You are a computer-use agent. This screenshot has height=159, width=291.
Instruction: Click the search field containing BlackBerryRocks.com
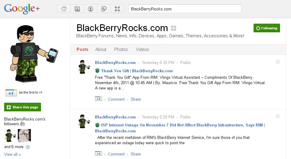(x=185, y=9)
